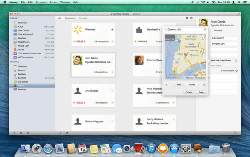This screenshot has width=250, height=157.
Task: Expand Walmart transactions arrow
Action: pyautogui.click(x=112, y=41)
